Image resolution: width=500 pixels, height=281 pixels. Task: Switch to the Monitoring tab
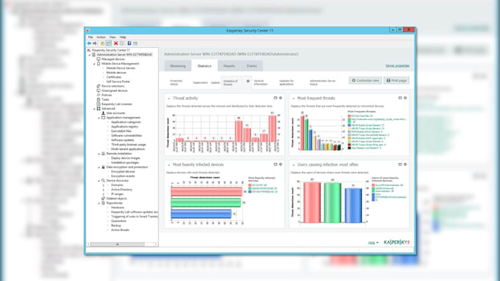pyautogui.click(x=178, y=66)
